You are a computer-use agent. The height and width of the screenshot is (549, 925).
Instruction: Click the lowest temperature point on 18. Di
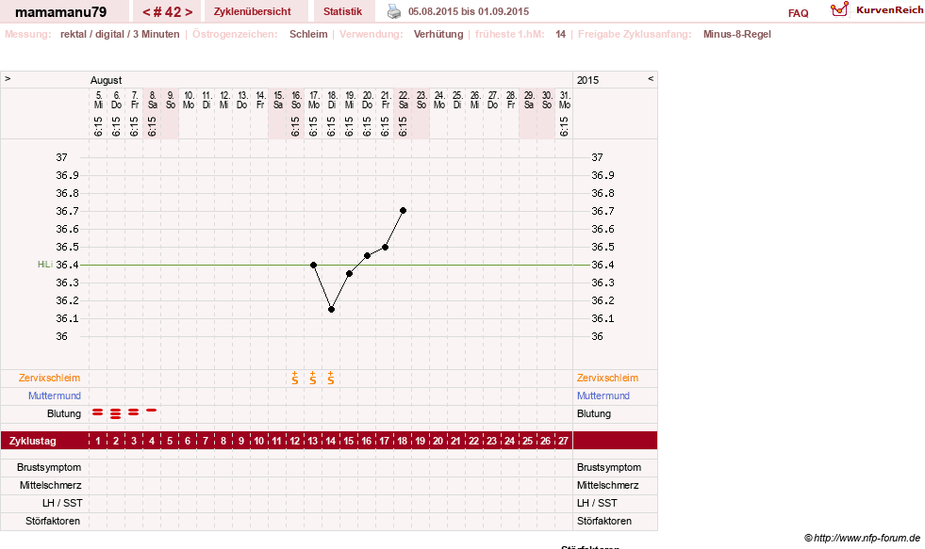coord(332,309)
